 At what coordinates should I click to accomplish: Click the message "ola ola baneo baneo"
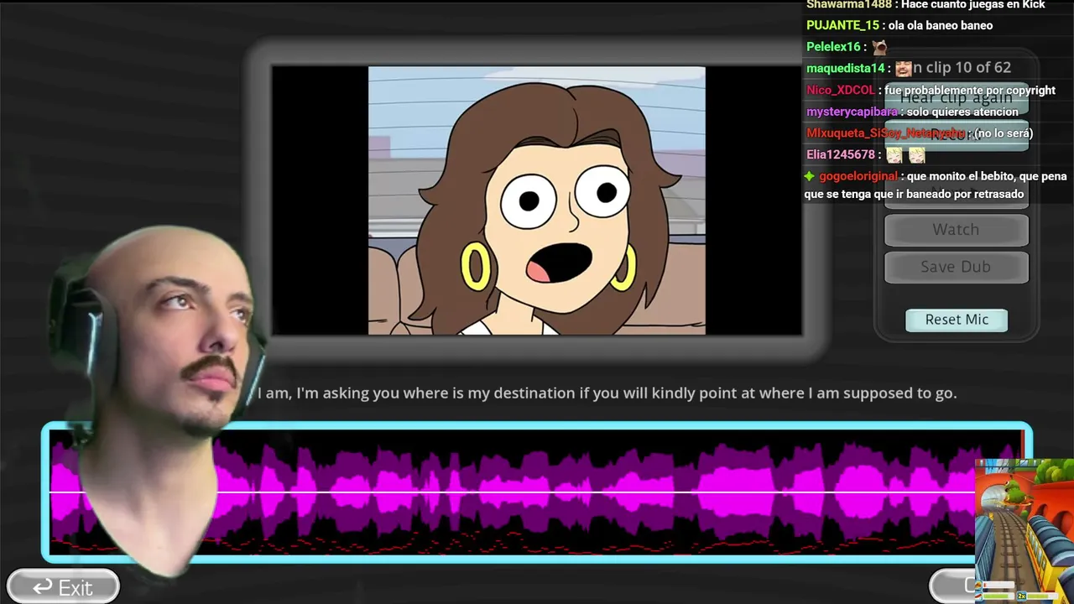(941, 26)
